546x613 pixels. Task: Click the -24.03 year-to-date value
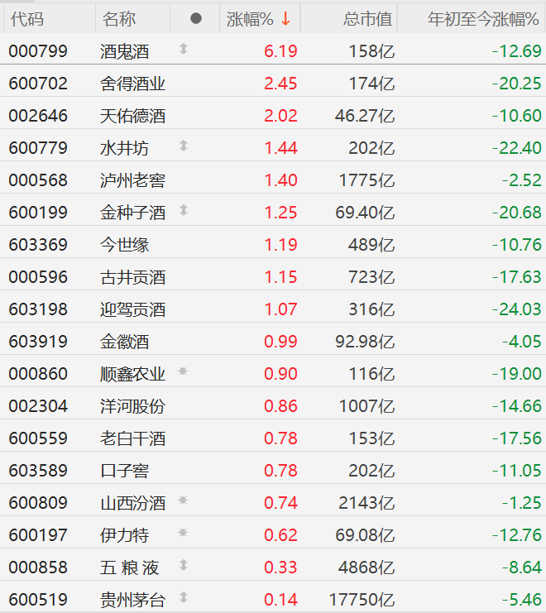pyautogui.click(x=517, y=309)
